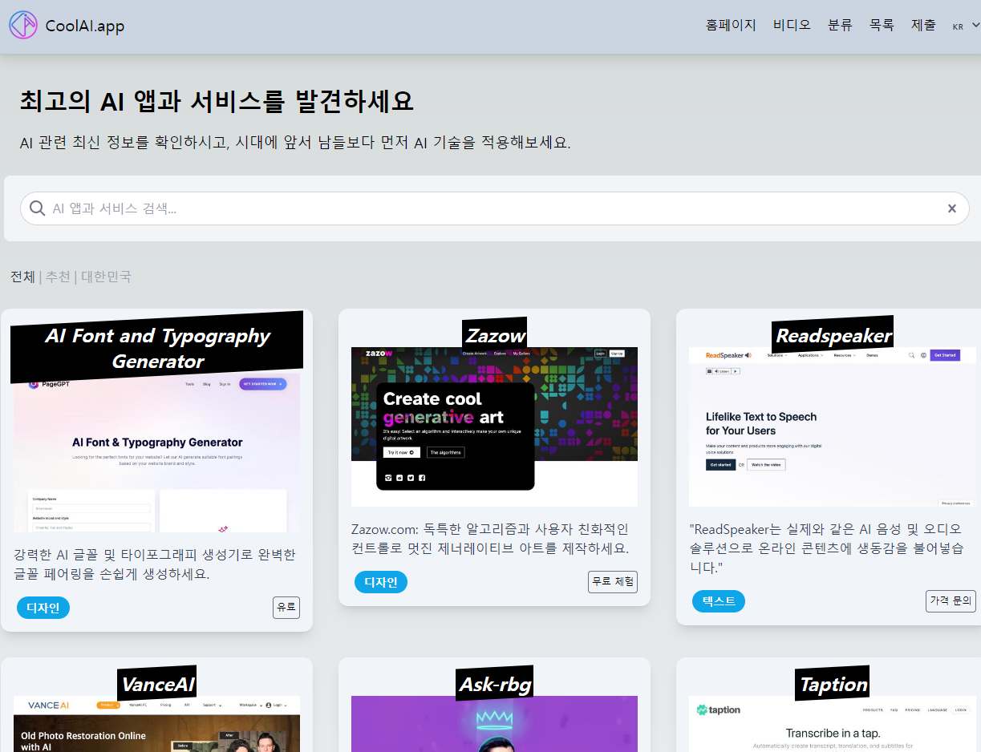Viewport: 981px width, 752px height.
Task: Click the CoolAI.app logo icon
Action: pyautogui.click(x=23, y=26)
